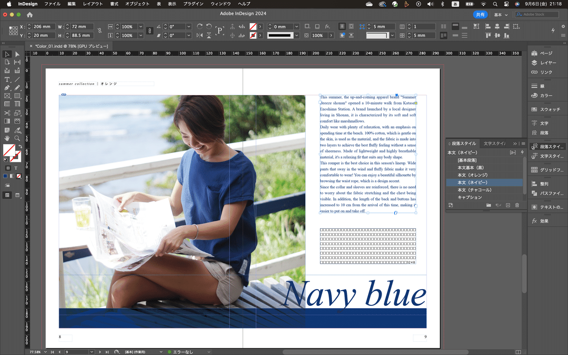Choose a reference point in the grid
568x355 pixels.
(x=13, y=31)
